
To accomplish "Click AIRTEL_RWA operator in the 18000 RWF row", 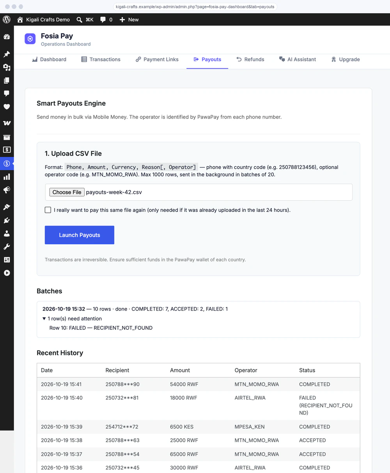I will coord(250,398).
